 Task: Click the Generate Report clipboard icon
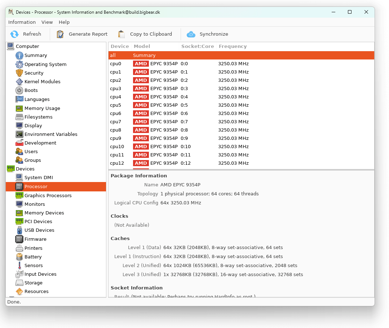(x=60, y=34)
